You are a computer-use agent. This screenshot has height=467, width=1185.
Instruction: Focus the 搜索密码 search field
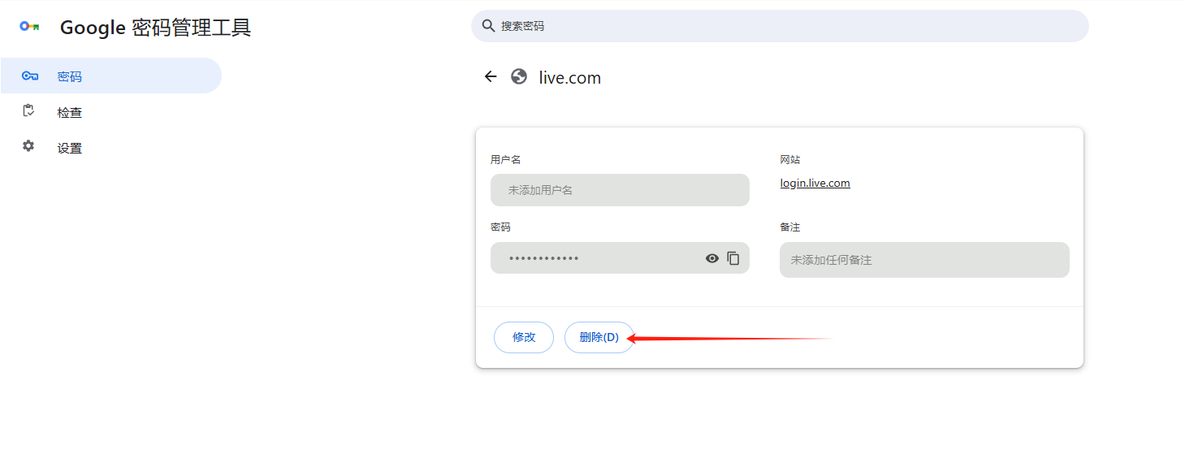(x=780, y=26)
